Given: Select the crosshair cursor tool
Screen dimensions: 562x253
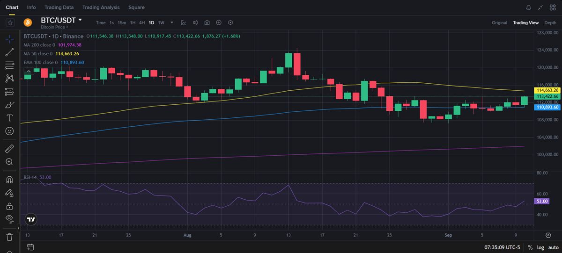Looking at the screenshot, I should point(9,39).
